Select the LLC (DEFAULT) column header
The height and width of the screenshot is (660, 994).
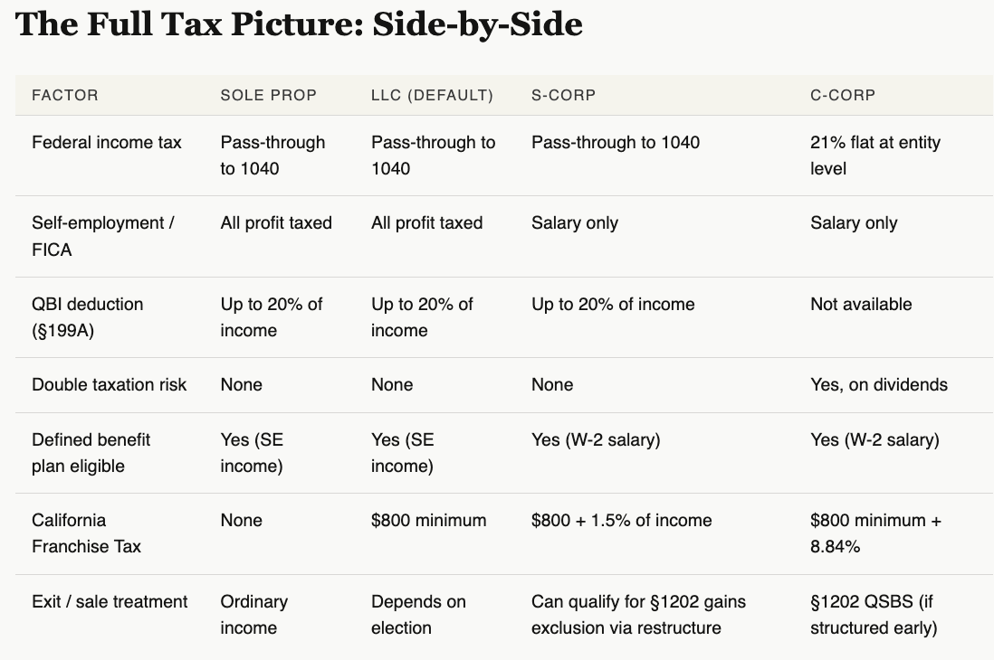432,95
